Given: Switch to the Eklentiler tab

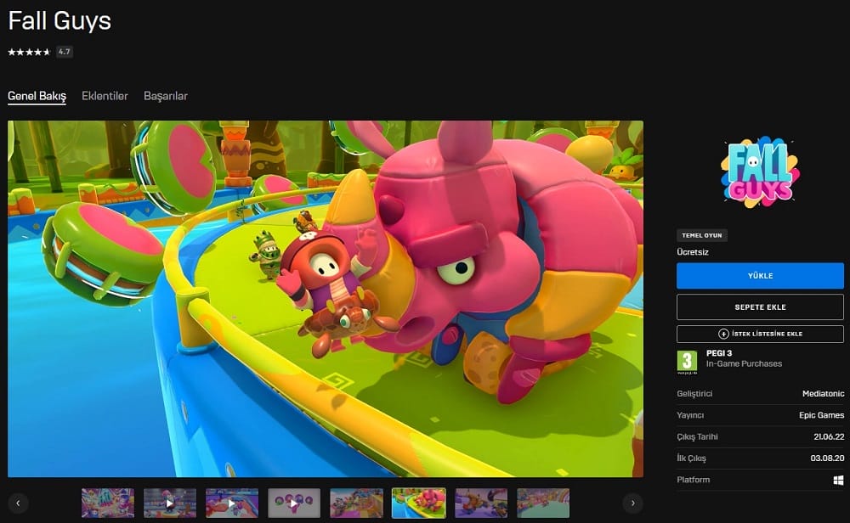Looking at the screenshot, I should click(105, 96).
